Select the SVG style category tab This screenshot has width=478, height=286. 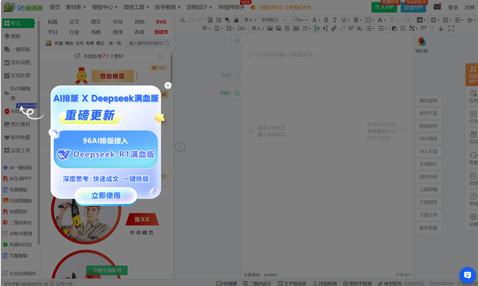[161, 21]
